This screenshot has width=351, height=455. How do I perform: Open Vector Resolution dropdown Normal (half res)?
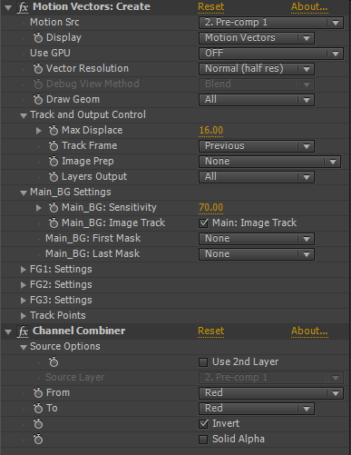257,69
